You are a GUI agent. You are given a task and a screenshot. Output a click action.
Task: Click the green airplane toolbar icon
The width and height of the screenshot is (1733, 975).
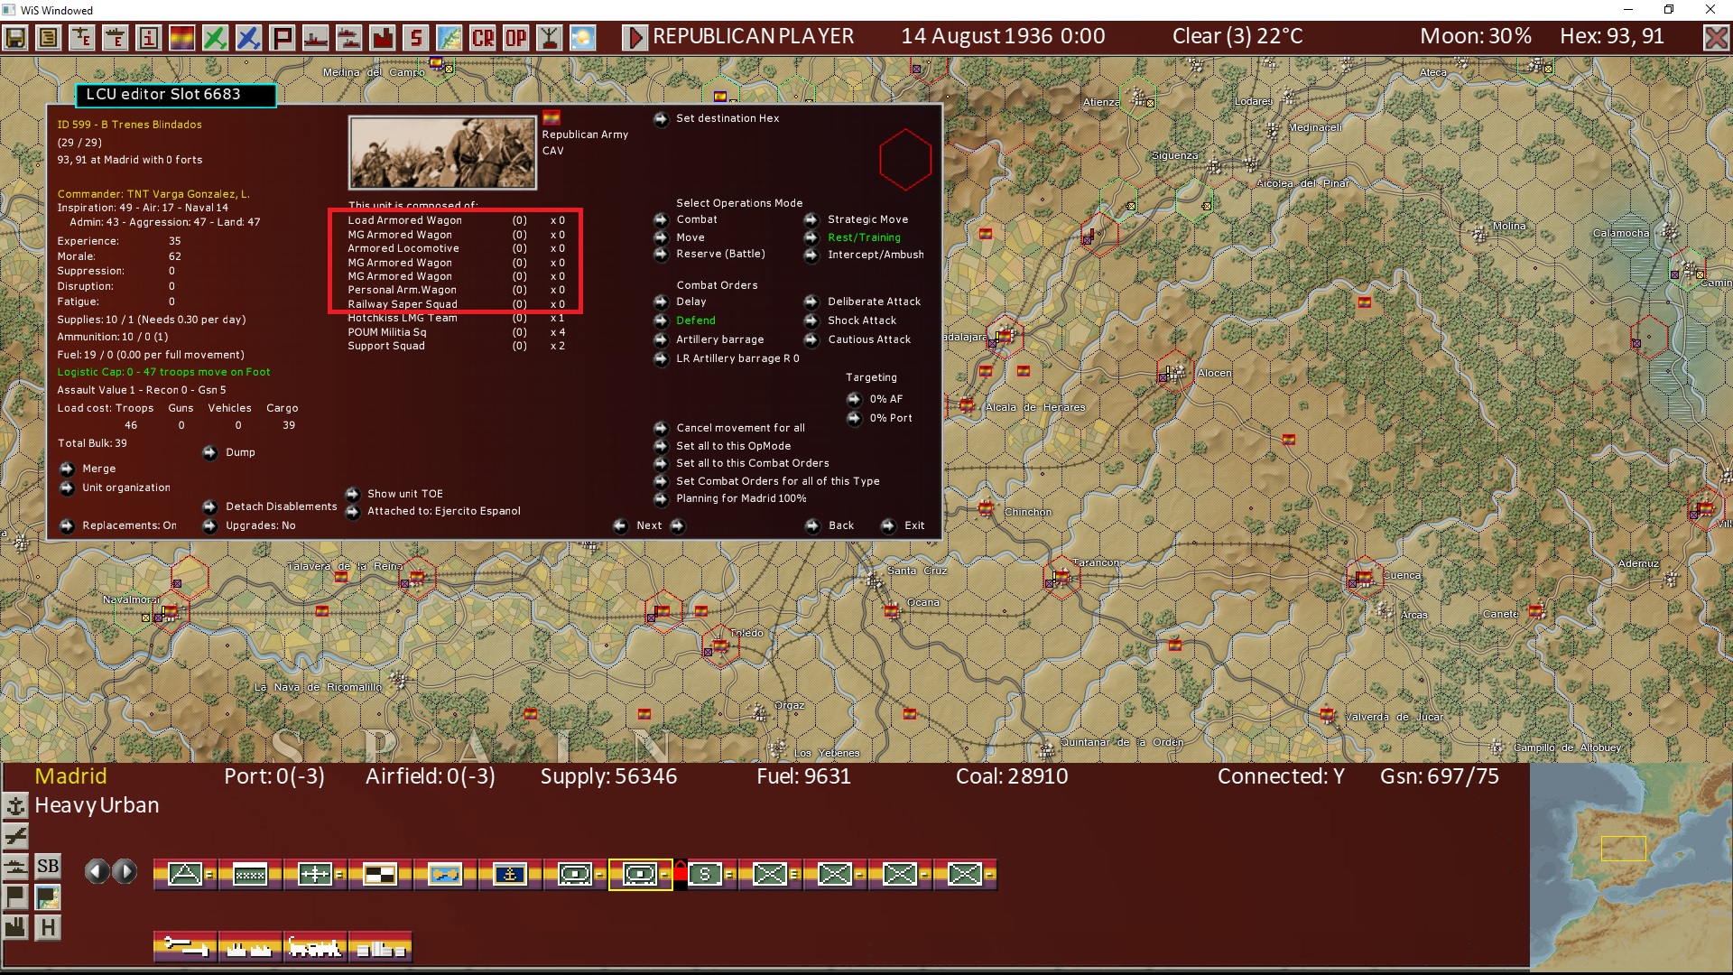215,38
